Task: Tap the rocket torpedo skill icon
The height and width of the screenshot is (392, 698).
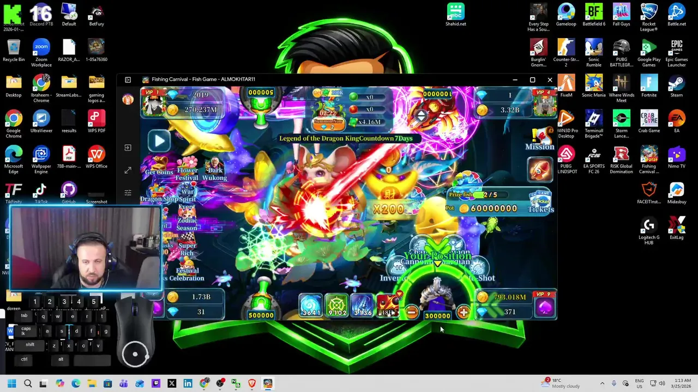Action: pyautogui.click(x=540, y=170)
